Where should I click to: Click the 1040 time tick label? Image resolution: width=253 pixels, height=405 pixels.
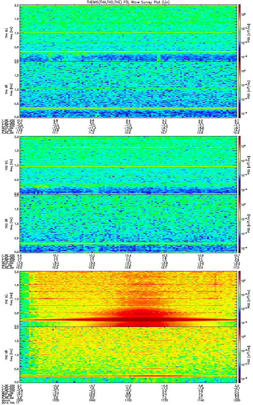(x=92, y=400)
